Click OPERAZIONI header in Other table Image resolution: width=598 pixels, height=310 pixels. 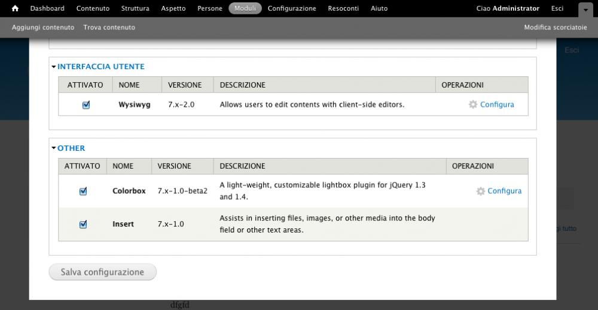(473, 166)
